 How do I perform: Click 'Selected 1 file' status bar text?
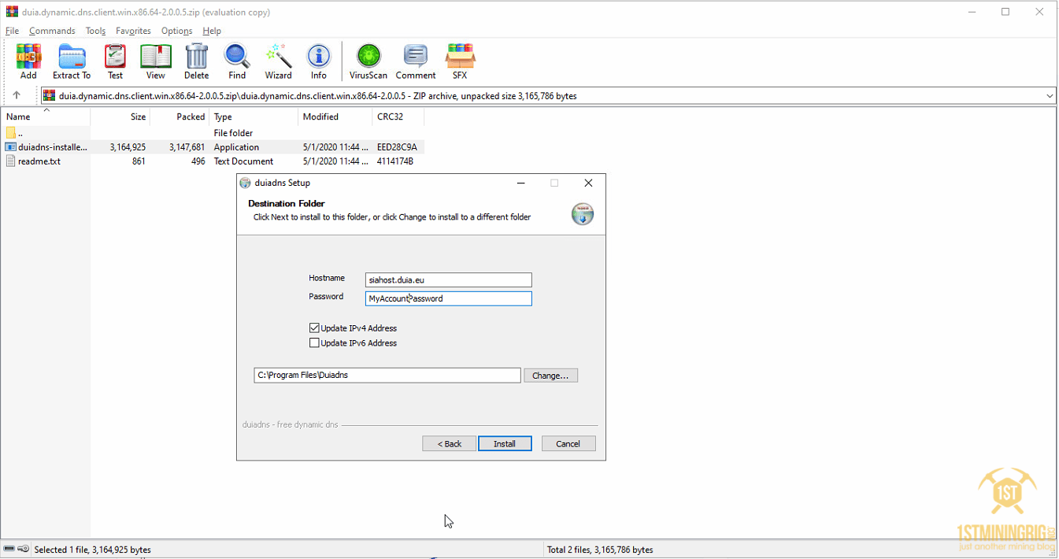[93, 550]
